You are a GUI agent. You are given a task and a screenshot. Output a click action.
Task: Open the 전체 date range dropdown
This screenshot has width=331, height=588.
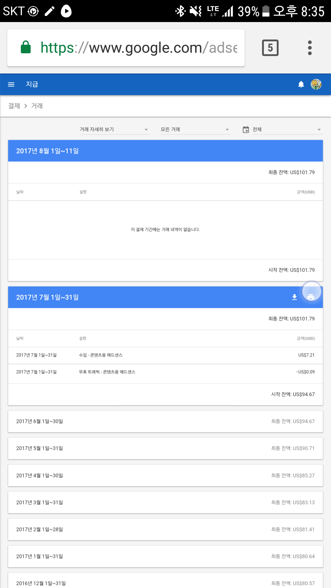point(287,130)
